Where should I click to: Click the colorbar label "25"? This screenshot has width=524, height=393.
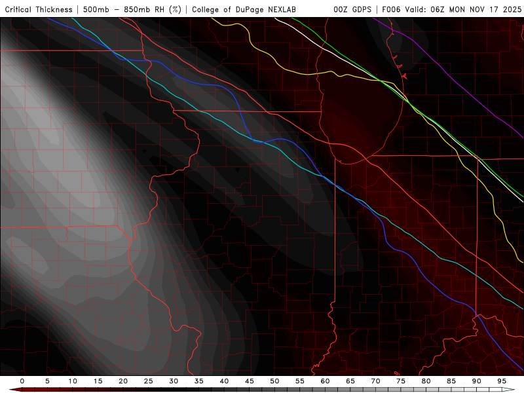[149, 381]
